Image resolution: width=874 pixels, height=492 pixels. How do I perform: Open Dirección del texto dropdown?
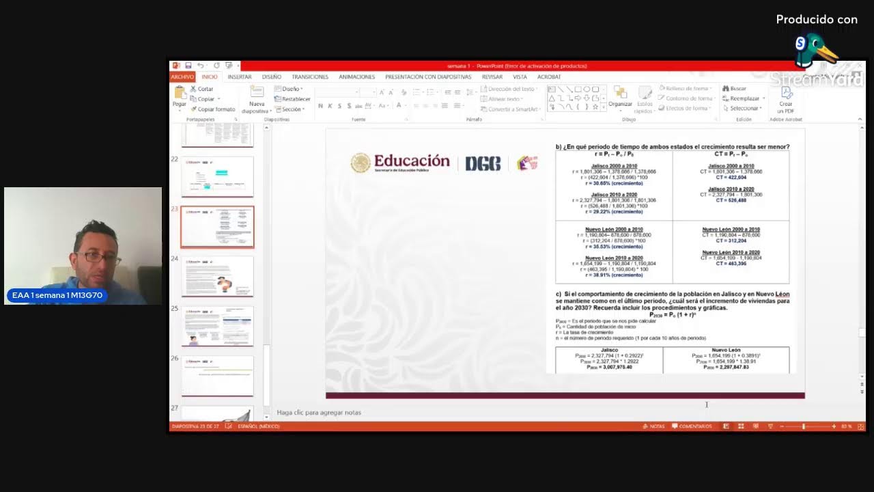click(x=509, y=89)
